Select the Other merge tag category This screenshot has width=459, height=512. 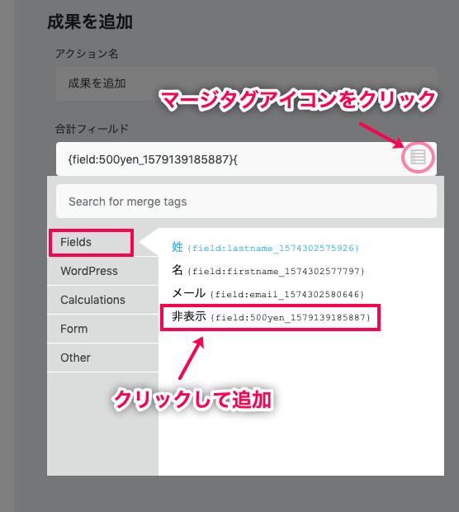(103, 358)
